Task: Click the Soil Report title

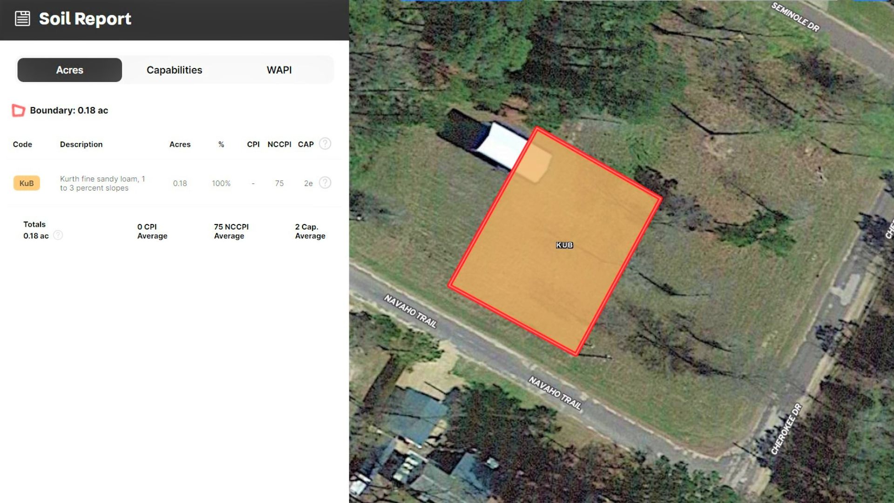Action: [85, 19]
